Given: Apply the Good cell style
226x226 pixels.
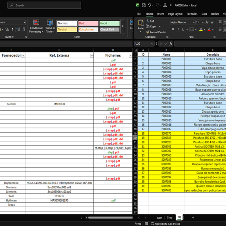Looking at the screenshot, I should pyautogui.click(x=109, y=24).
